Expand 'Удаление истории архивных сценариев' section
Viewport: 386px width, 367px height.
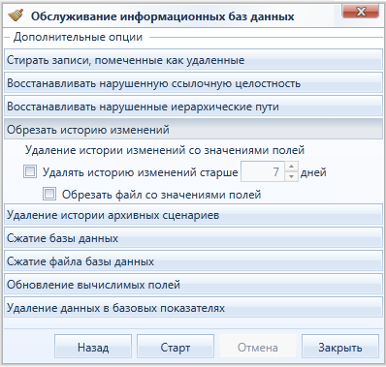tap(193, 215)
